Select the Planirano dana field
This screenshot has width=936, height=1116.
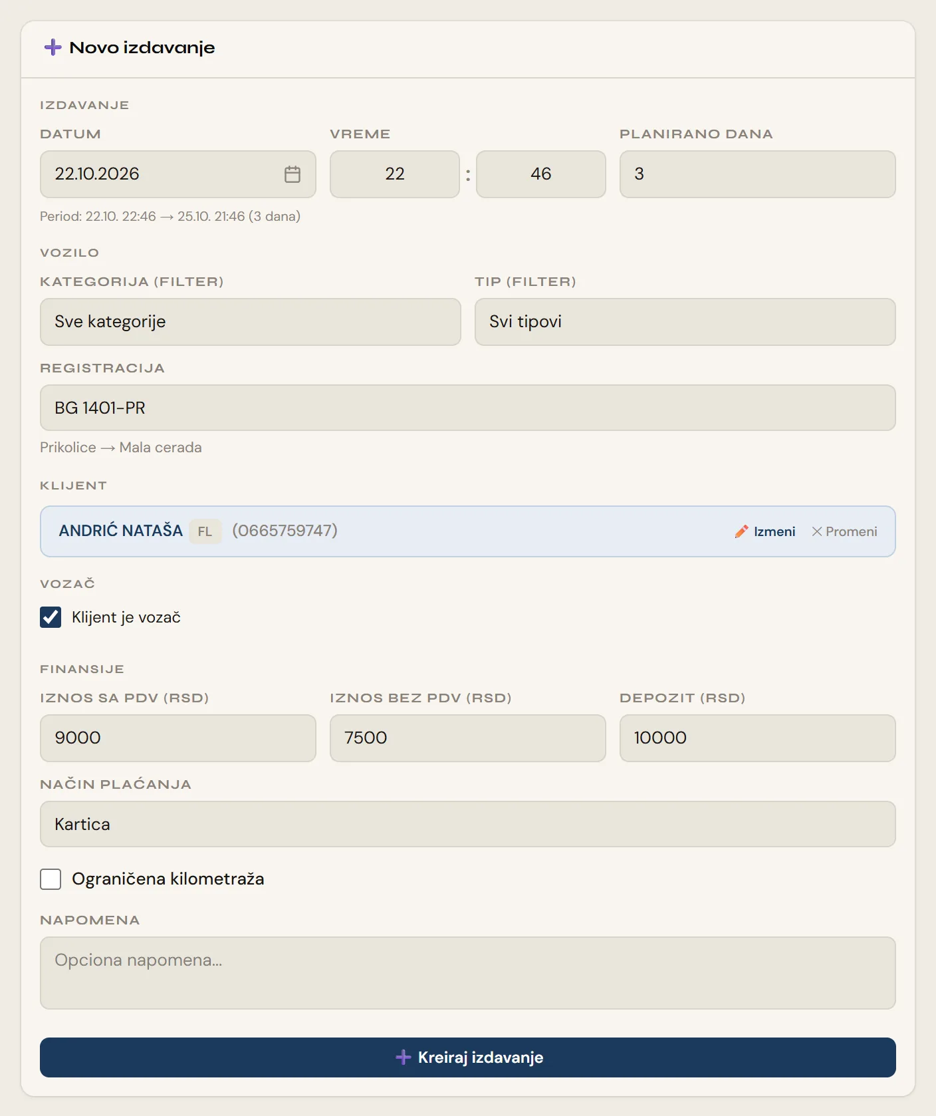click(x=758, y=174)
